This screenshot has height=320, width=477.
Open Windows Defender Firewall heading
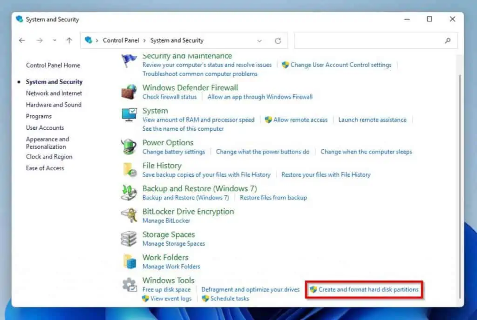tap(190, 88)
